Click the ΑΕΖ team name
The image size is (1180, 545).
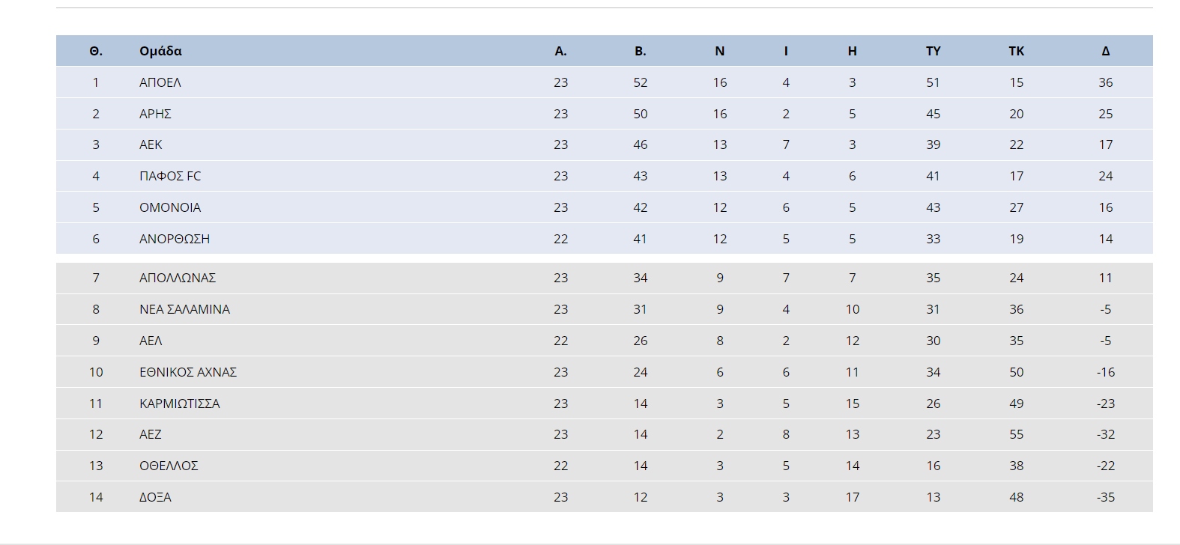151,434
